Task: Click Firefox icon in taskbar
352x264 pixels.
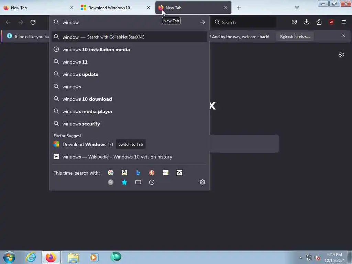Action: coord(51,257)
